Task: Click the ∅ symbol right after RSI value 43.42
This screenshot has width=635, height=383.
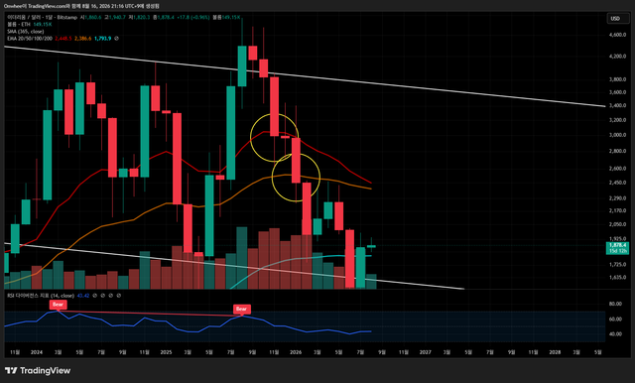Action: point(95,296)
